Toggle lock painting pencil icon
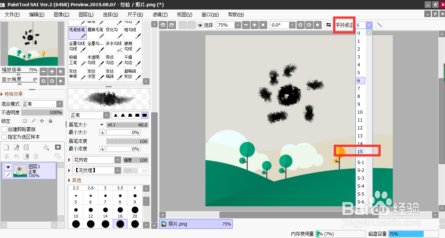Screen dimensions: 445x238 tap(33, 121)
